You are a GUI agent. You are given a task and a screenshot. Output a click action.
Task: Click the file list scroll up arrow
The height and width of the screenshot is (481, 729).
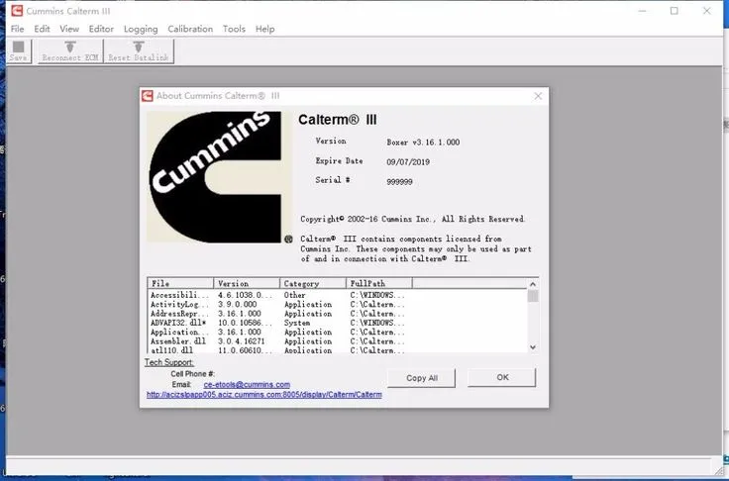pos(533,284)
